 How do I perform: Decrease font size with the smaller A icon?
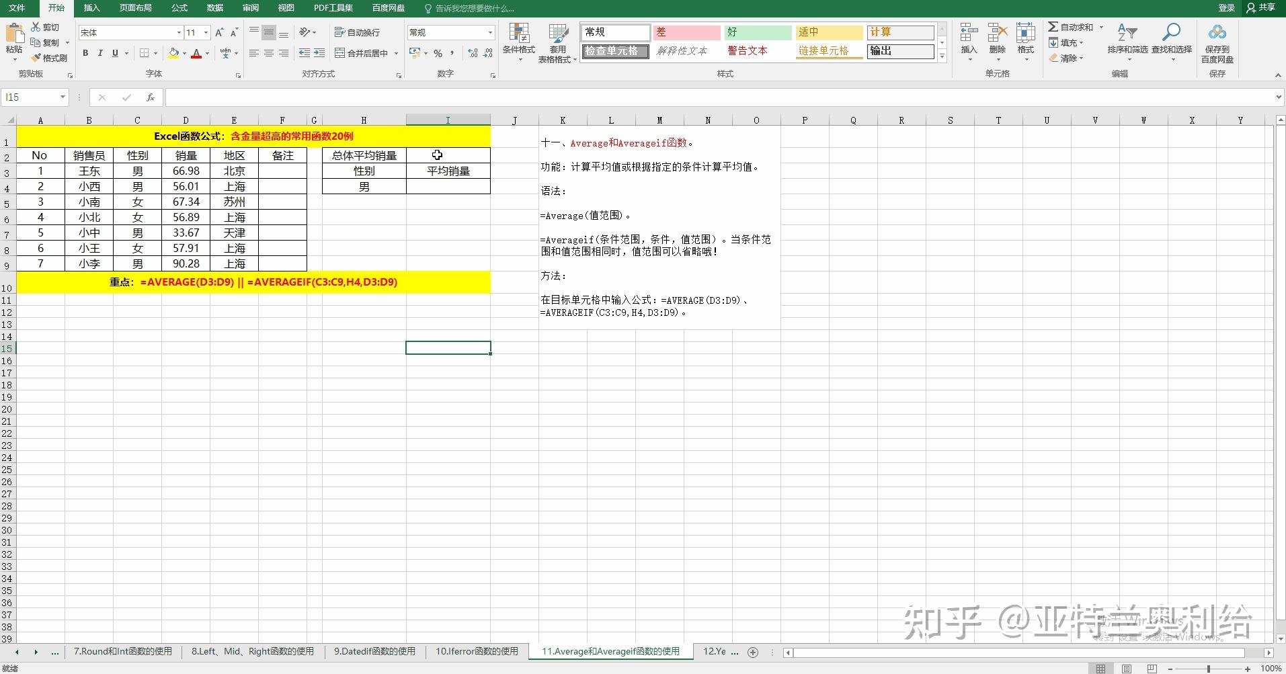[234, 32]
